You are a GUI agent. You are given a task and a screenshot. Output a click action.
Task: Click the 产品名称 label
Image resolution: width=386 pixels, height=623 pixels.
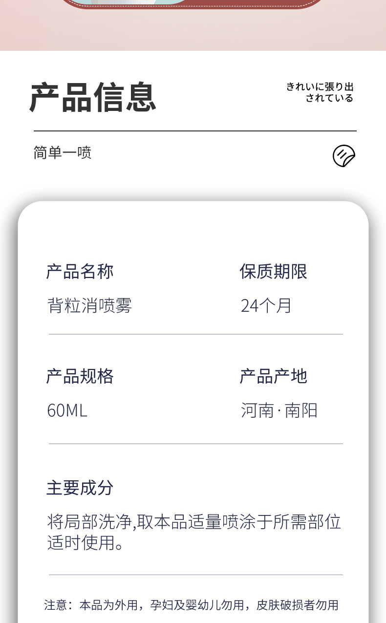click(x=80, y=271)
